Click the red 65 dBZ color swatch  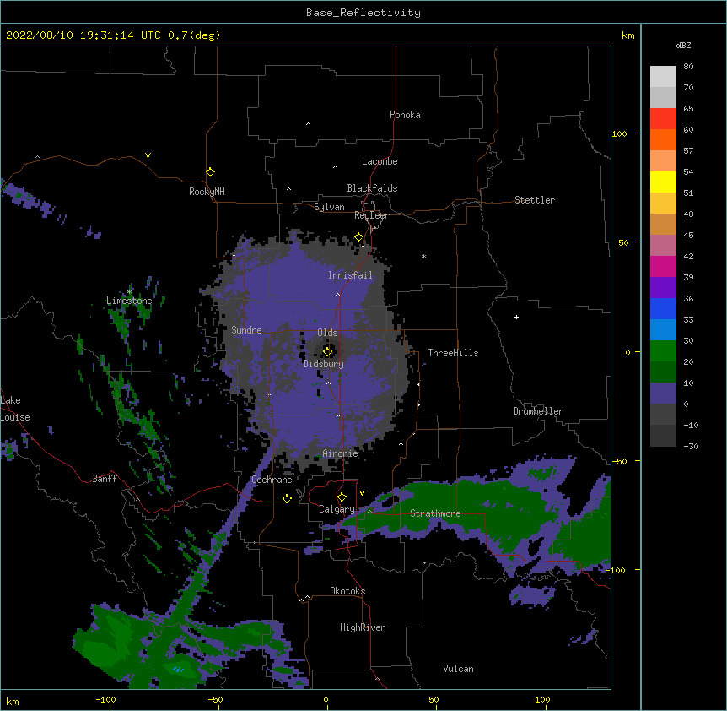tap(663, 119)
